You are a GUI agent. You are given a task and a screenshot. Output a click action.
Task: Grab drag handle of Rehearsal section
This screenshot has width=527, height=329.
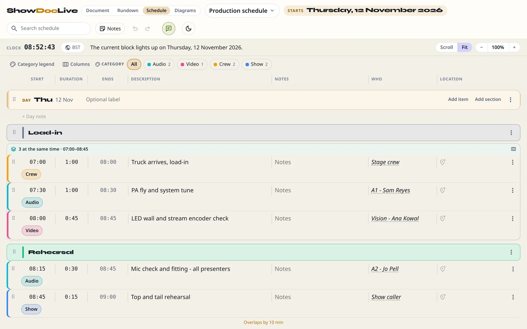(14, 252)
